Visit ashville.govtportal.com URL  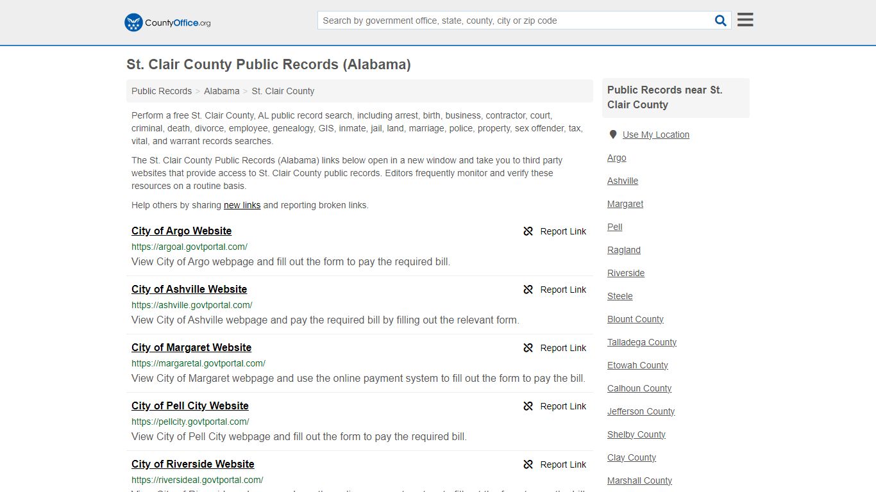pos(192,305)
